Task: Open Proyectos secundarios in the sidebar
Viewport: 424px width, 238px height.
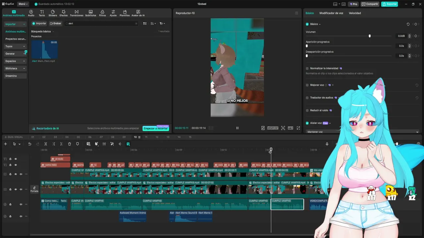Action: 16,39
